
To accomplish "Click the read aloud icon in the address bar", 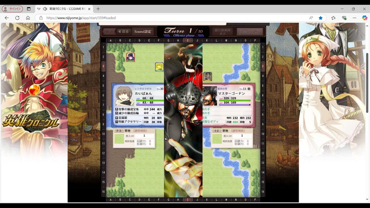I will pos(311,18).
